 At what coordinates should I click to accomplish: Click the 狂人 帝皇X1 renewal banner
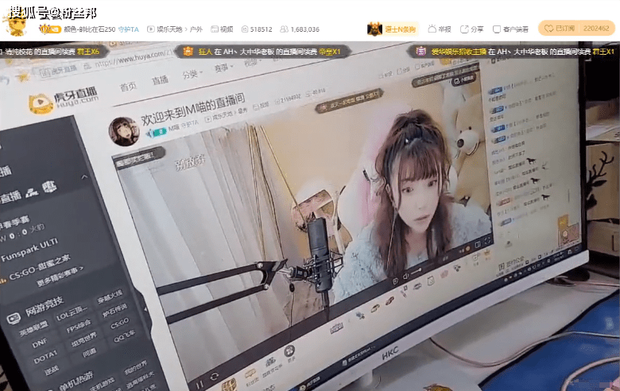click(x=262, y=52)
